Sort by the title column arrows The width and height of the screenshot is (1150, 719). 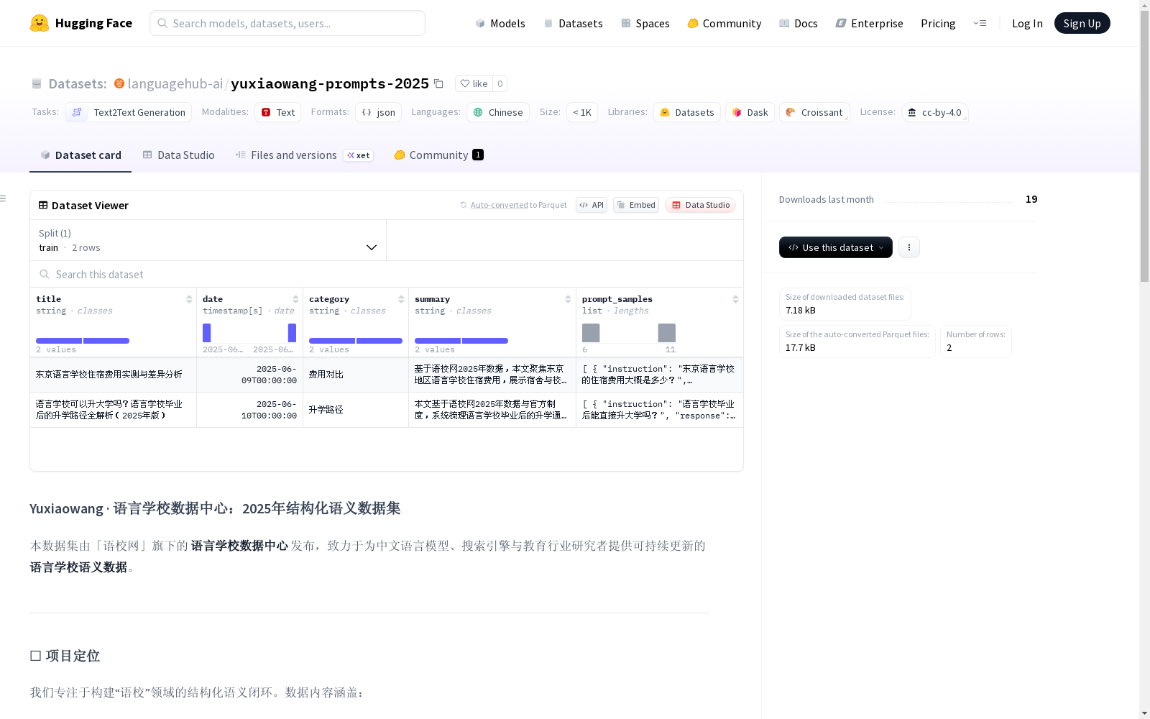[x=189, y=299]
